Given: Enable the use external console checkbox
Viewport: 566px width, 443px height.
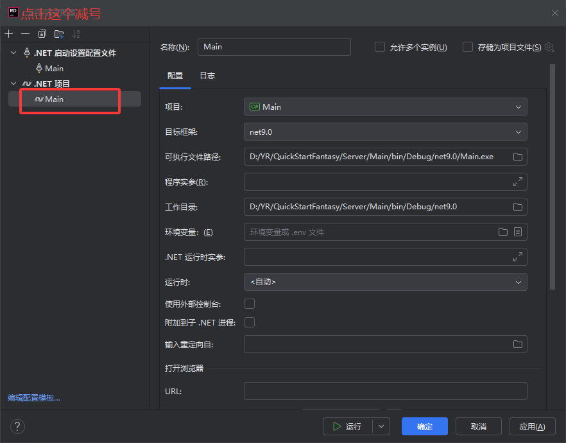Looking at the screenshot, I should pos(250,303).
